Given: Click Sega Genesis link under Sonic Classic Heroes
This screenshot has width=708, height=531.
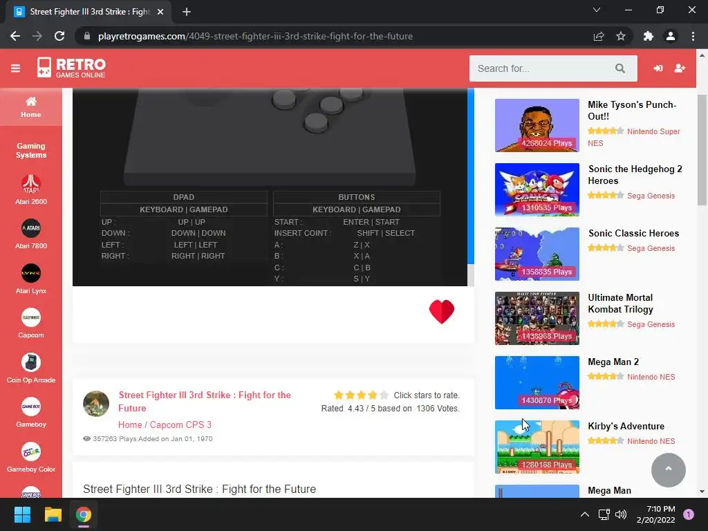Looking at the screenshot, I should click(x=651, y=248).
